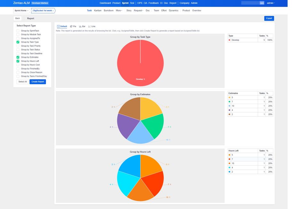Open the Feedback main menu
The height and width of the screenshot is (209, 307).
click(x=153, y=3)
